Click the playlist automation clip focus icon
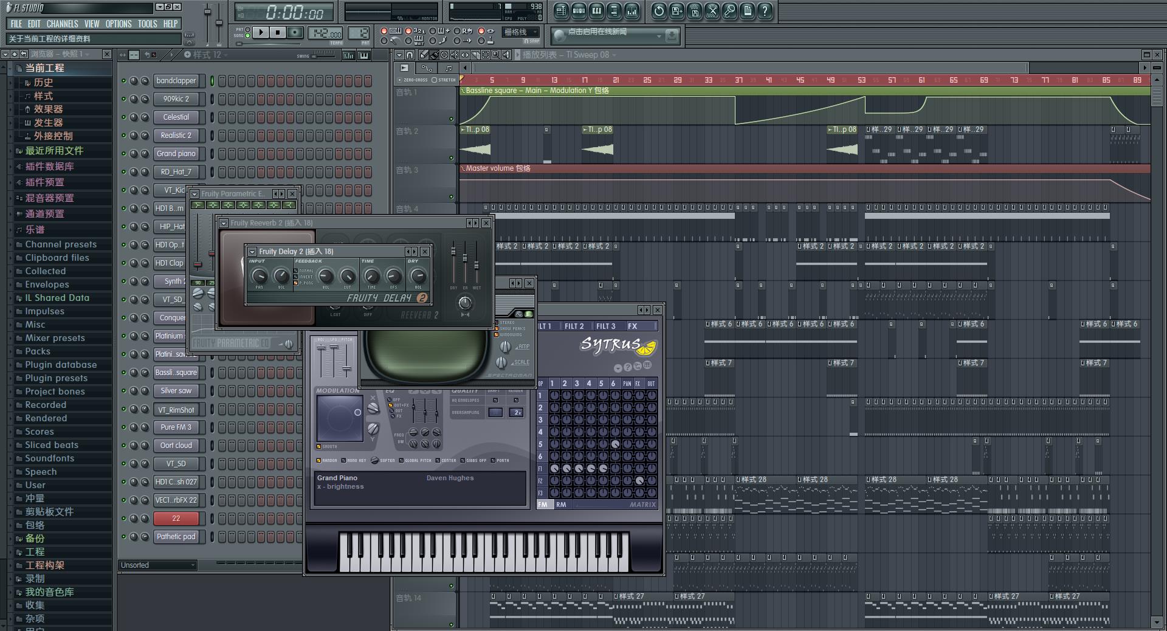This screenshot has width=1167, height=631. click(x=427, y=68)
